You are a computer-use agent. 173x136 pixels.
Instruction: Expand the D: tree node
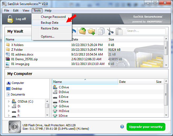[9, 106]
